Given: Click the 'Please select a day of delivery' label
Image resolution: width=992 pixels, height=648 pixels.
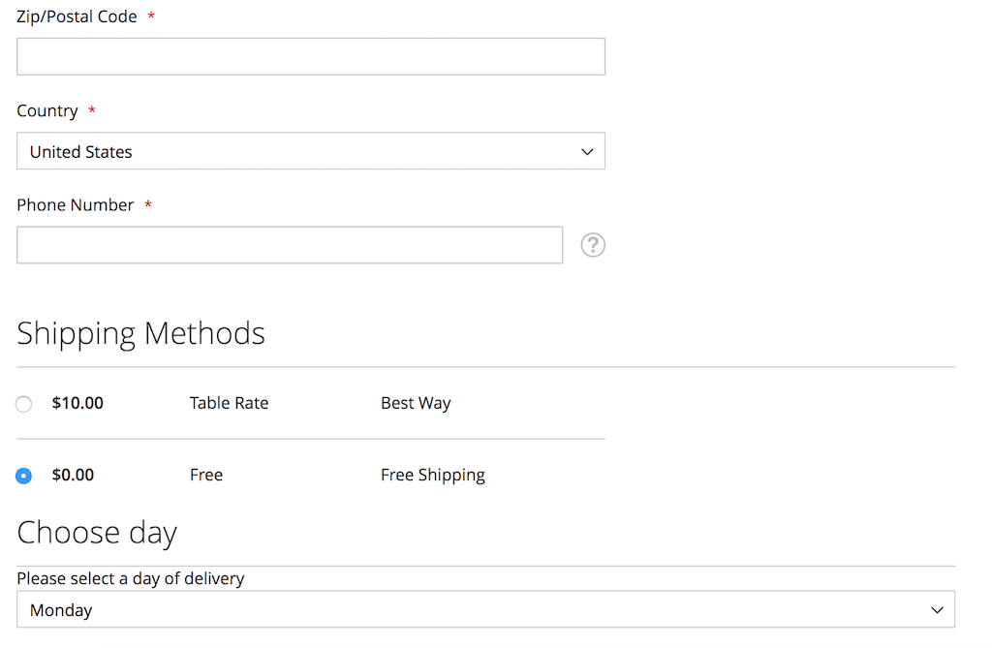Looking at the screenshot, I should coord(130,578).
